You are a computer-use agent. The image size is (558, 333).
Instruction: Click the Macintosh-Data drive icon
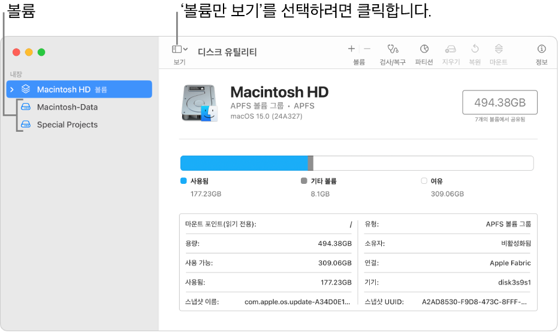tap(26, 107)
